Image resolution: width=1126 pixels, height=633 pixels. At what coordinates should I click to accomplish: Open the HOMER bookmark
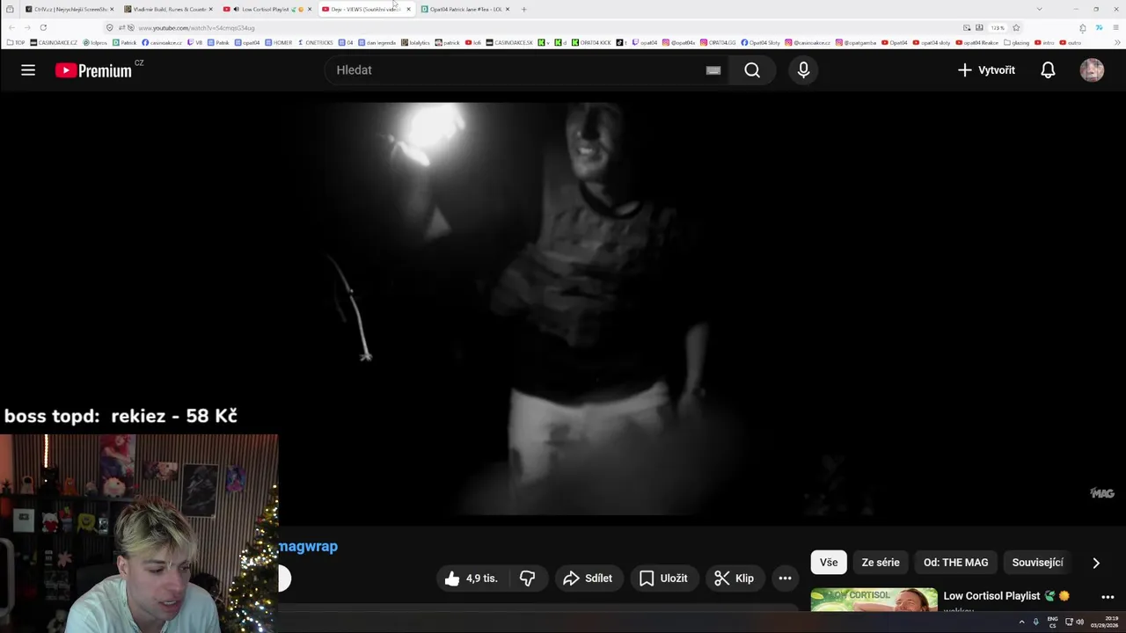pos(278,42)
